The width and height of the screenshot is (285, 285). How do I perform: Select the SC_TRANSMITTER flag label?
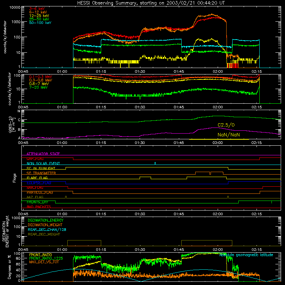coord(41,173)
